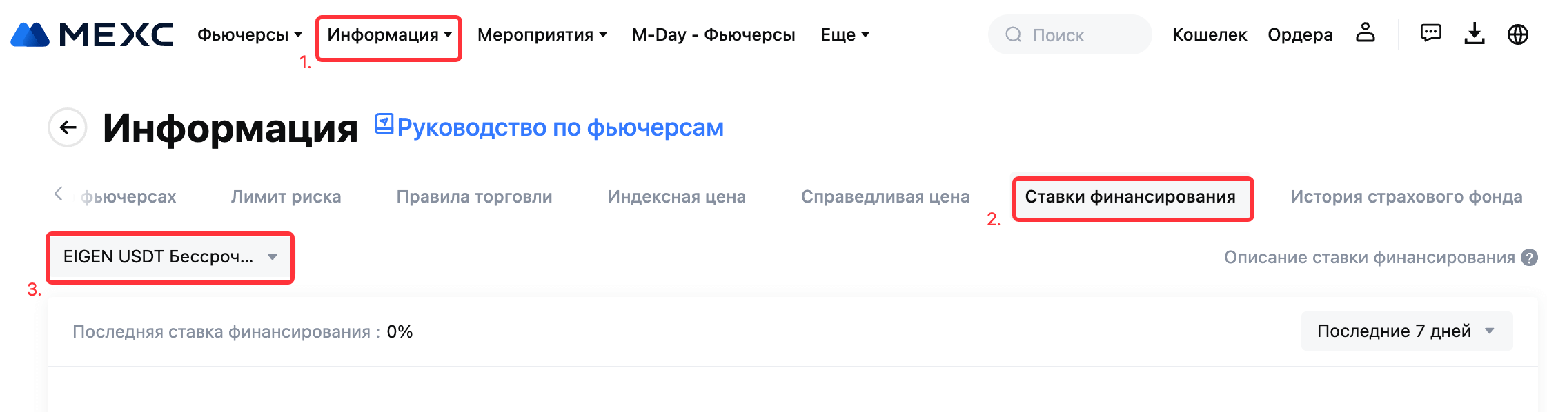Expand the Фьючерсы menu
Image resolution: width=1547 pixels, height=412 pixels.
click(250, 34)
